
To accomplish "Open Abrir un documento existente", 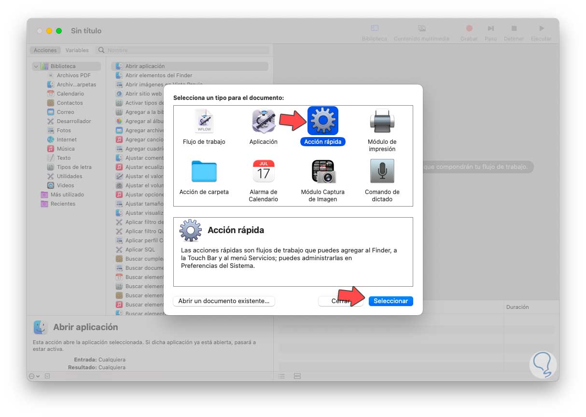I will [x=224, y=301].
